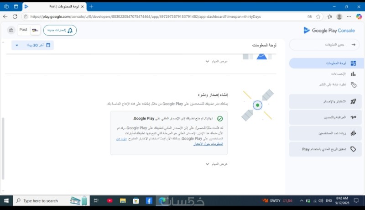Click the browser back arrow
The image size is (365, 210).
[5, 16]
